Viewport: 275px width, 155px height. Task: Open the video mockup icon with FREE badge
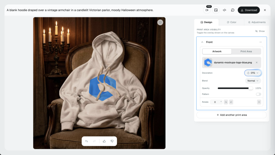(207, 10)
